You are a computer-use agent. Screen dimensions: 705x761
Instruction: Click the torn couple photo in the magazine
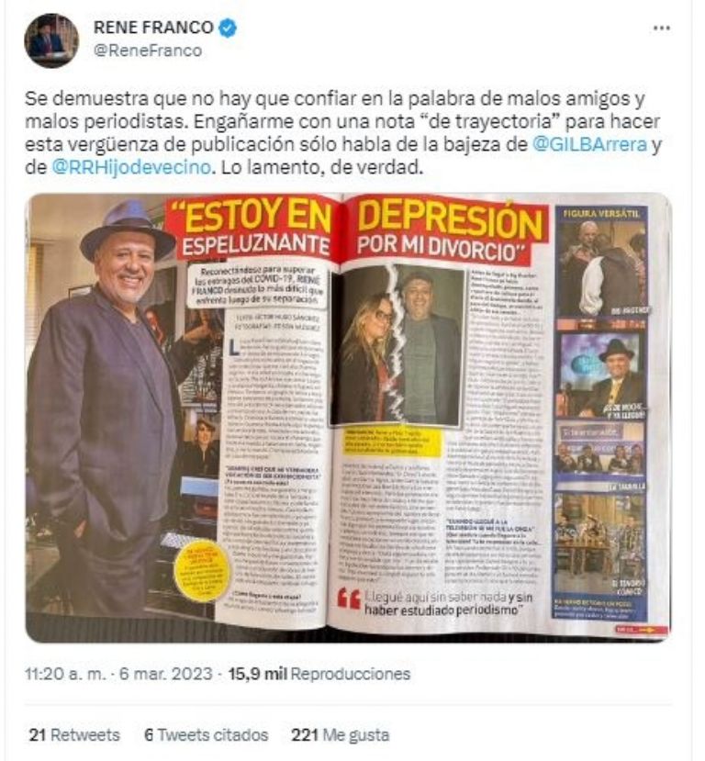coord(397,345)
